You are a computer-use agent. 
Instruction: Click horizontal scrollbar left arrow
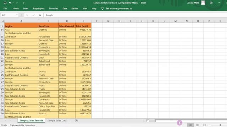[148, 121]
